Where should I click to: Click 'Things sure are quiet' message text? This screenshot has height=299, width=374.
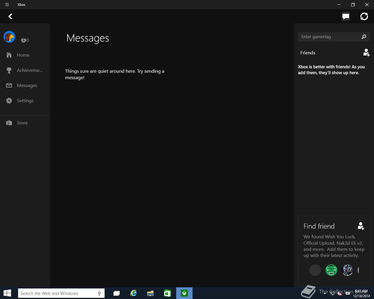tap(115, 74)
